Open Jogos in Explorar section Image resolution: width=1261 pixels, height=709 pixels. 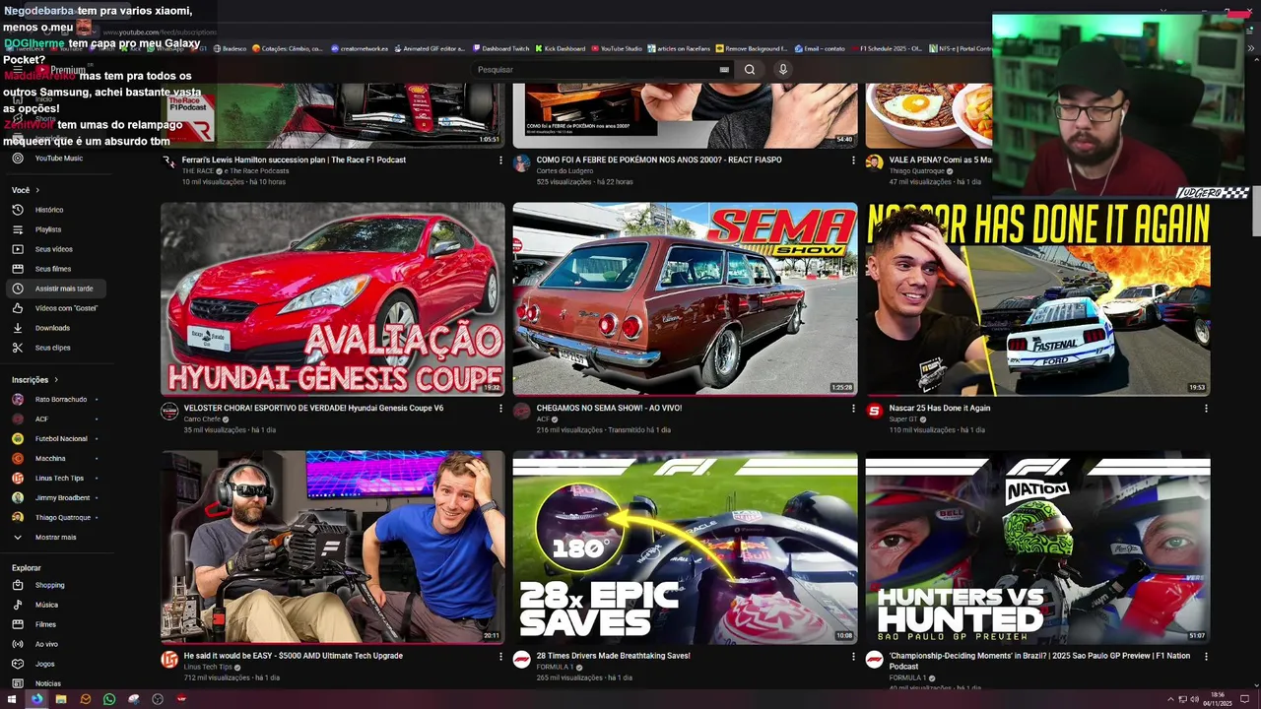coord(45,664)
